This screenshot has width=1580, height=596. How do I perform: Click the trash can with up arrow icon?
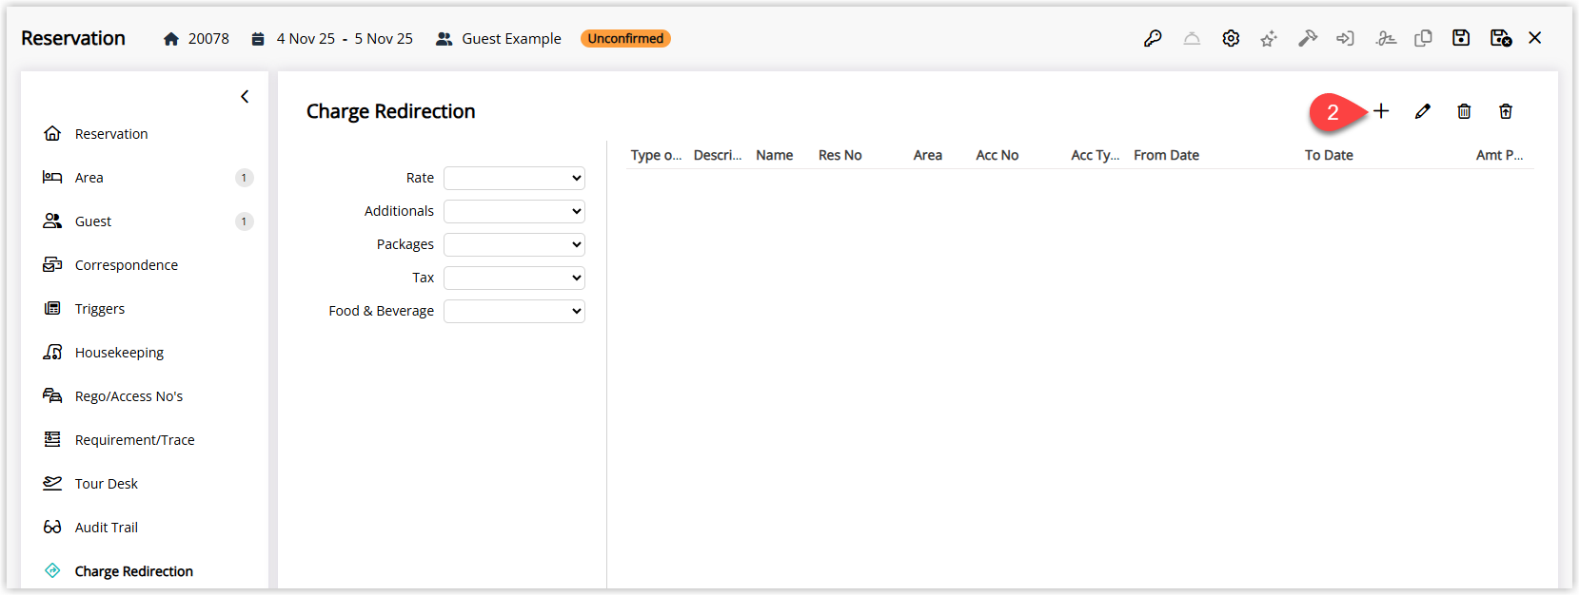[x=1506, y=111]
